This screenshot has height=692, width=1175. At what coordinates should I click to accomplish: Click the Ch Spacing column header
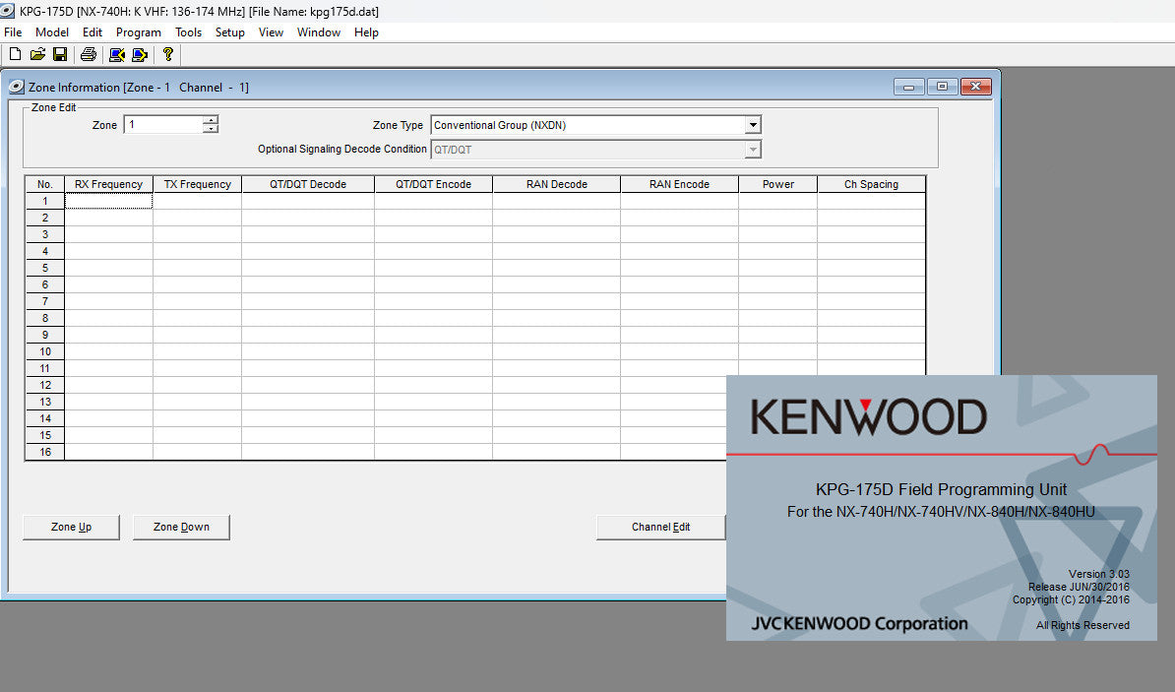[872, 184]
